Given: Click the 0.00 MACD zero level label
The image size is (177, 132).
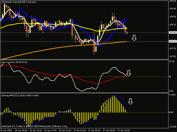Looking at the screenshot, I should coord(171,112).
